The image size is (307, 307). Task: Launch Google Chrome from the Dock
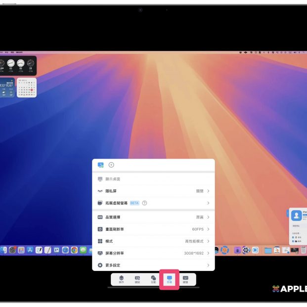[x=74, y=250]
